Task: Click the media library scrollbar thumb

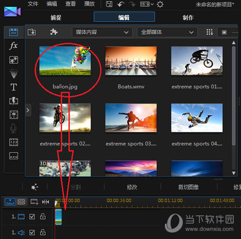Action: 234,96
